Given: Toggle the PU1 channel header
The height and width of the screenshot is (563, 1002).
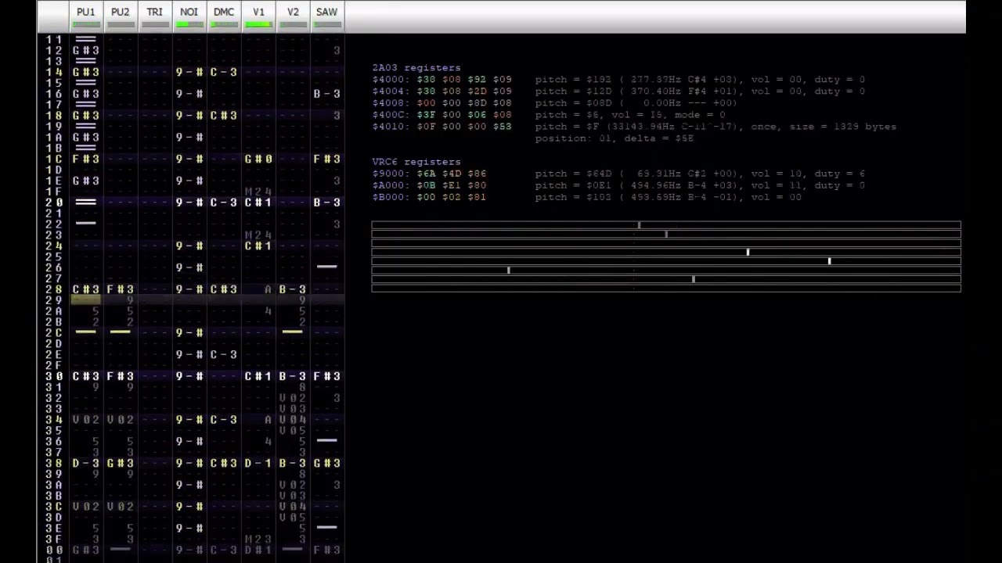Looking at the screenshot, I should click(x=86, y=16).
